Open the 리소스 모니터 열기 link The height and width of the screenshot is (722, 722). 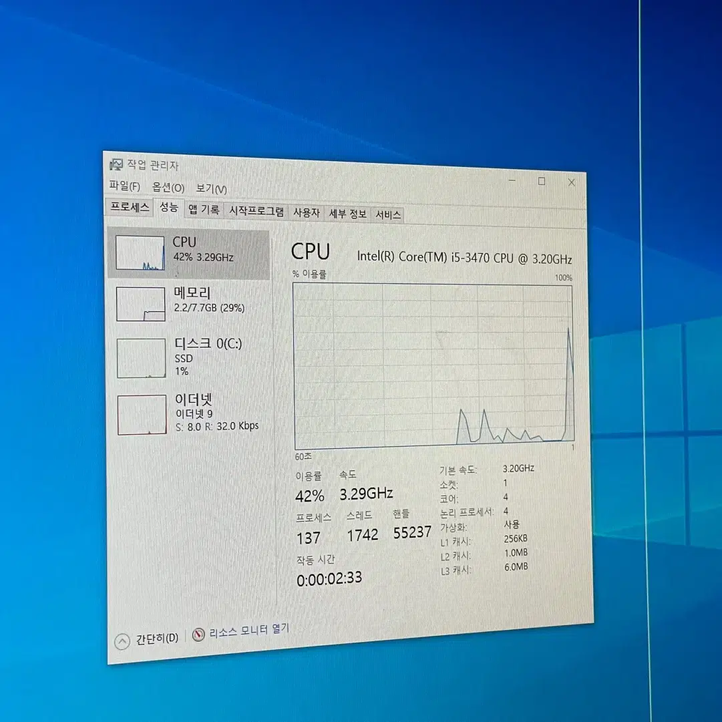pos(249,630)
